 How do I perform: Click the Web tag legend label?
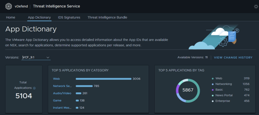pyautogui.click(x=219, y=78)
